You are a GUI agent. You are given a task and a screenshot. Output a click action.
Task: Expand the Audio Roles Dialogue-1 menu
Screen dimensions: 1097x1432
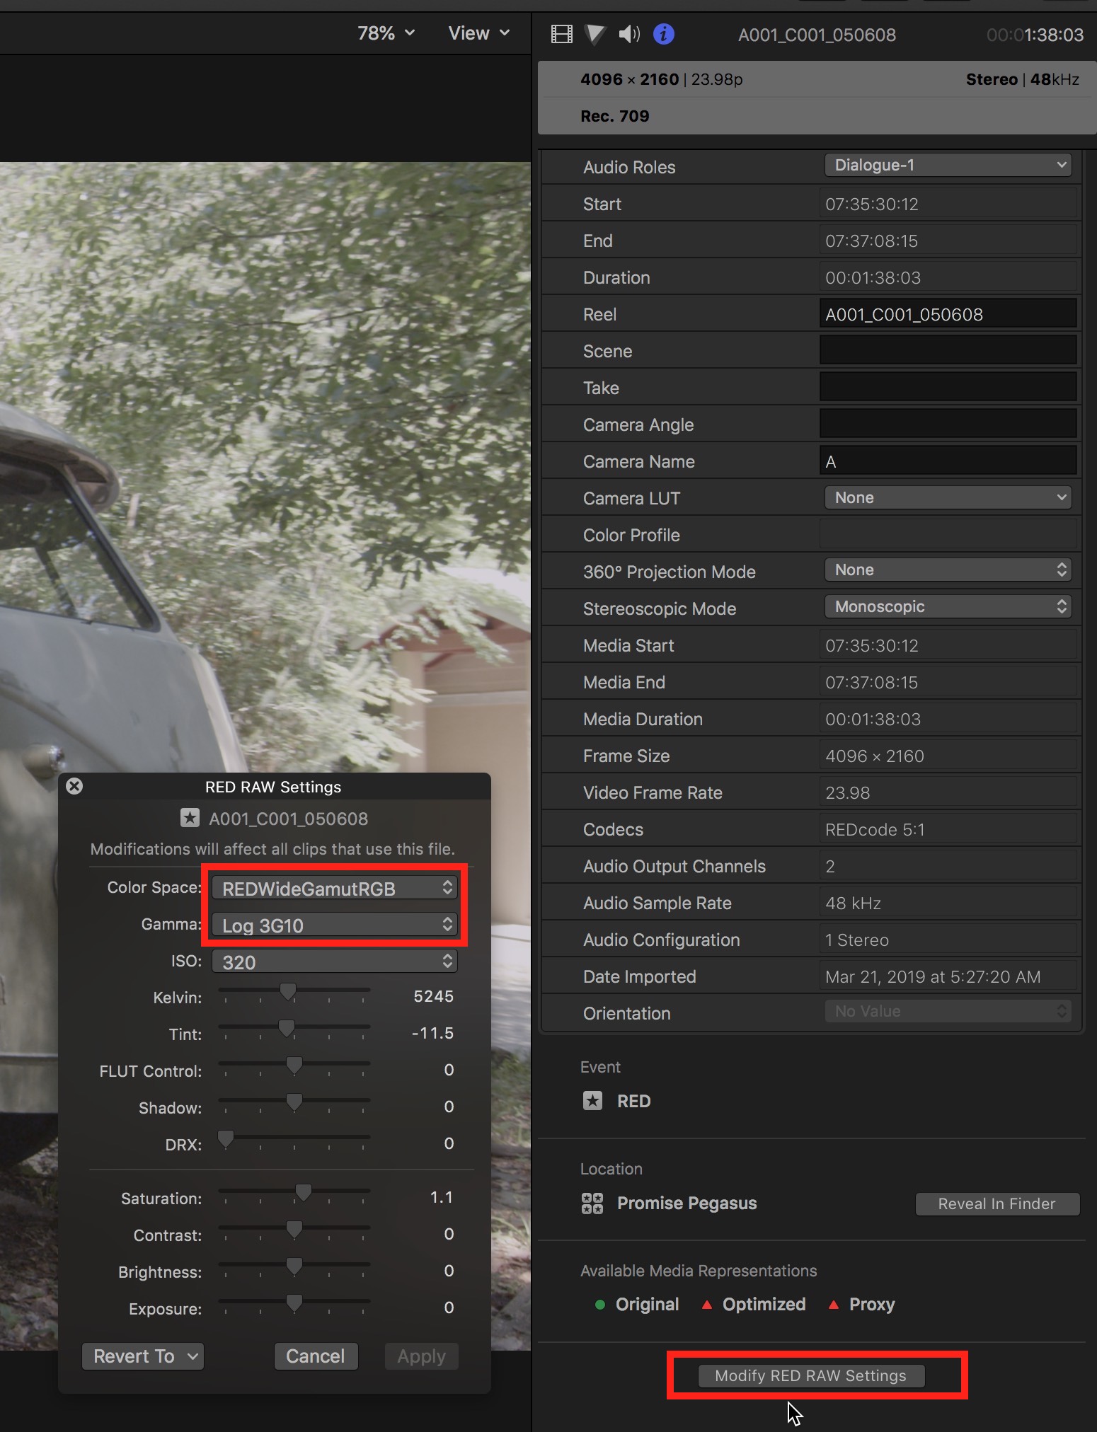(948, 165)
